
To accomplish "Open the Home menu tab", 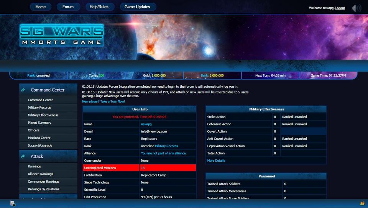I will 41,7.
